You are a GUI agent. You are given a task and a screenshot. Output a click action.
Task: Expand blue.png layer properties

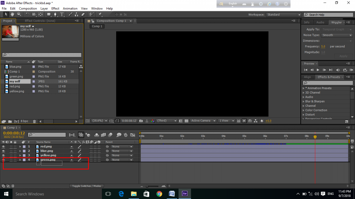tap(20, 151)
